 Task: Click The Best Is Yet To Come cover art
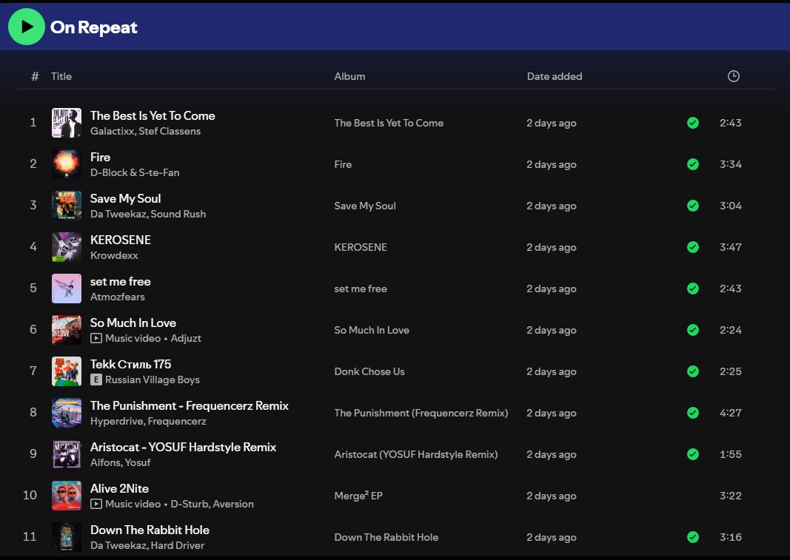(67, 123)
